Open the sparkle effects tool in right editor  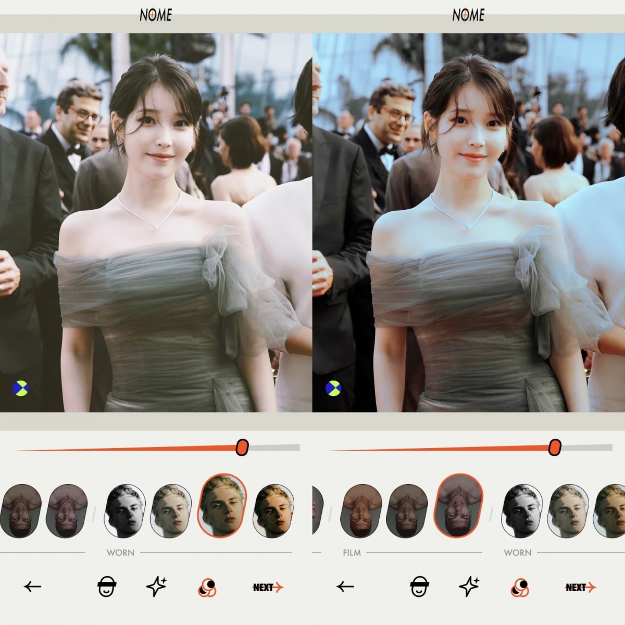[469, 586]
